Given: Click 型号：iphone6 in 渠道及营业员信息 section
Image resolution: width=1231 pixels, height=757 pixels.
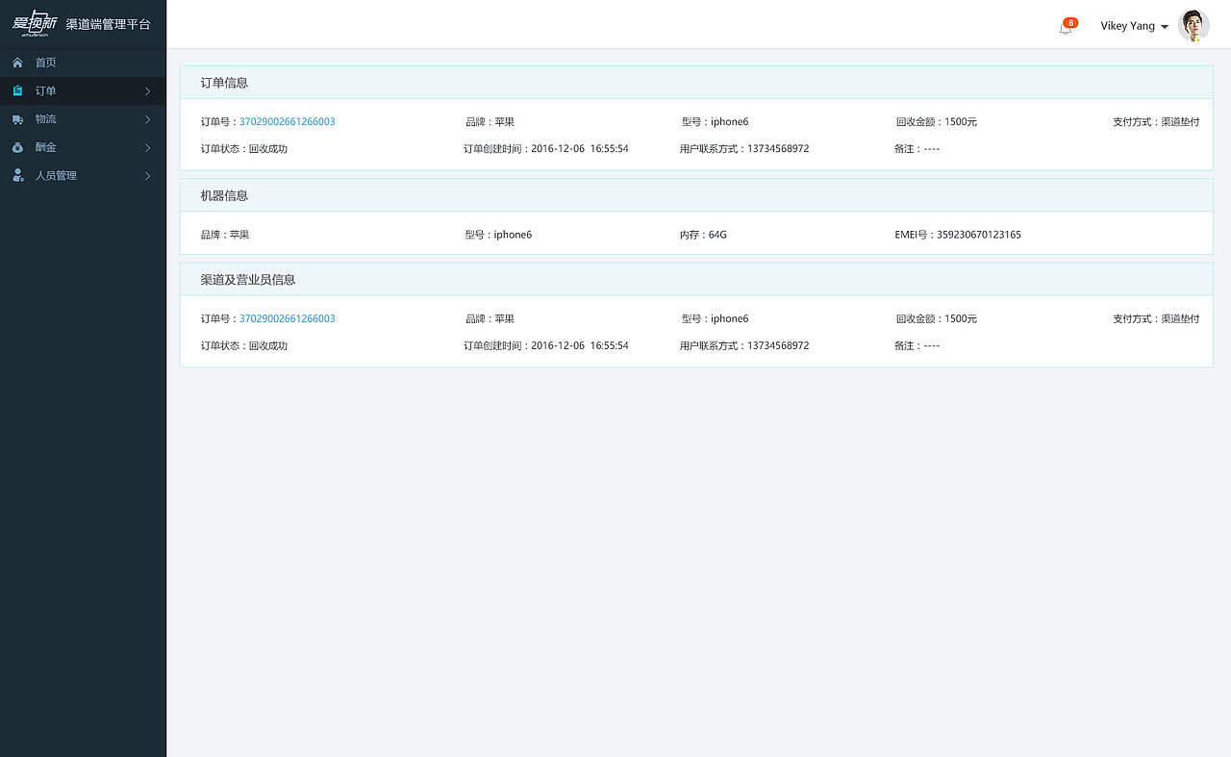Looking at the screenshot, I should (715, 318).
